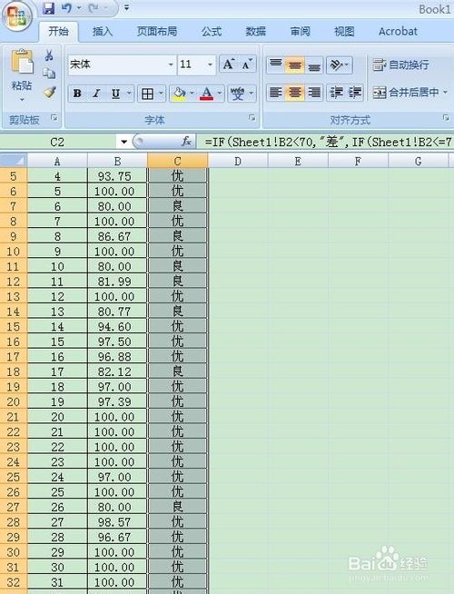This screenshot has height=594, width=454.
Task: Expand fill color dropdown arrow
Action: 192,94
